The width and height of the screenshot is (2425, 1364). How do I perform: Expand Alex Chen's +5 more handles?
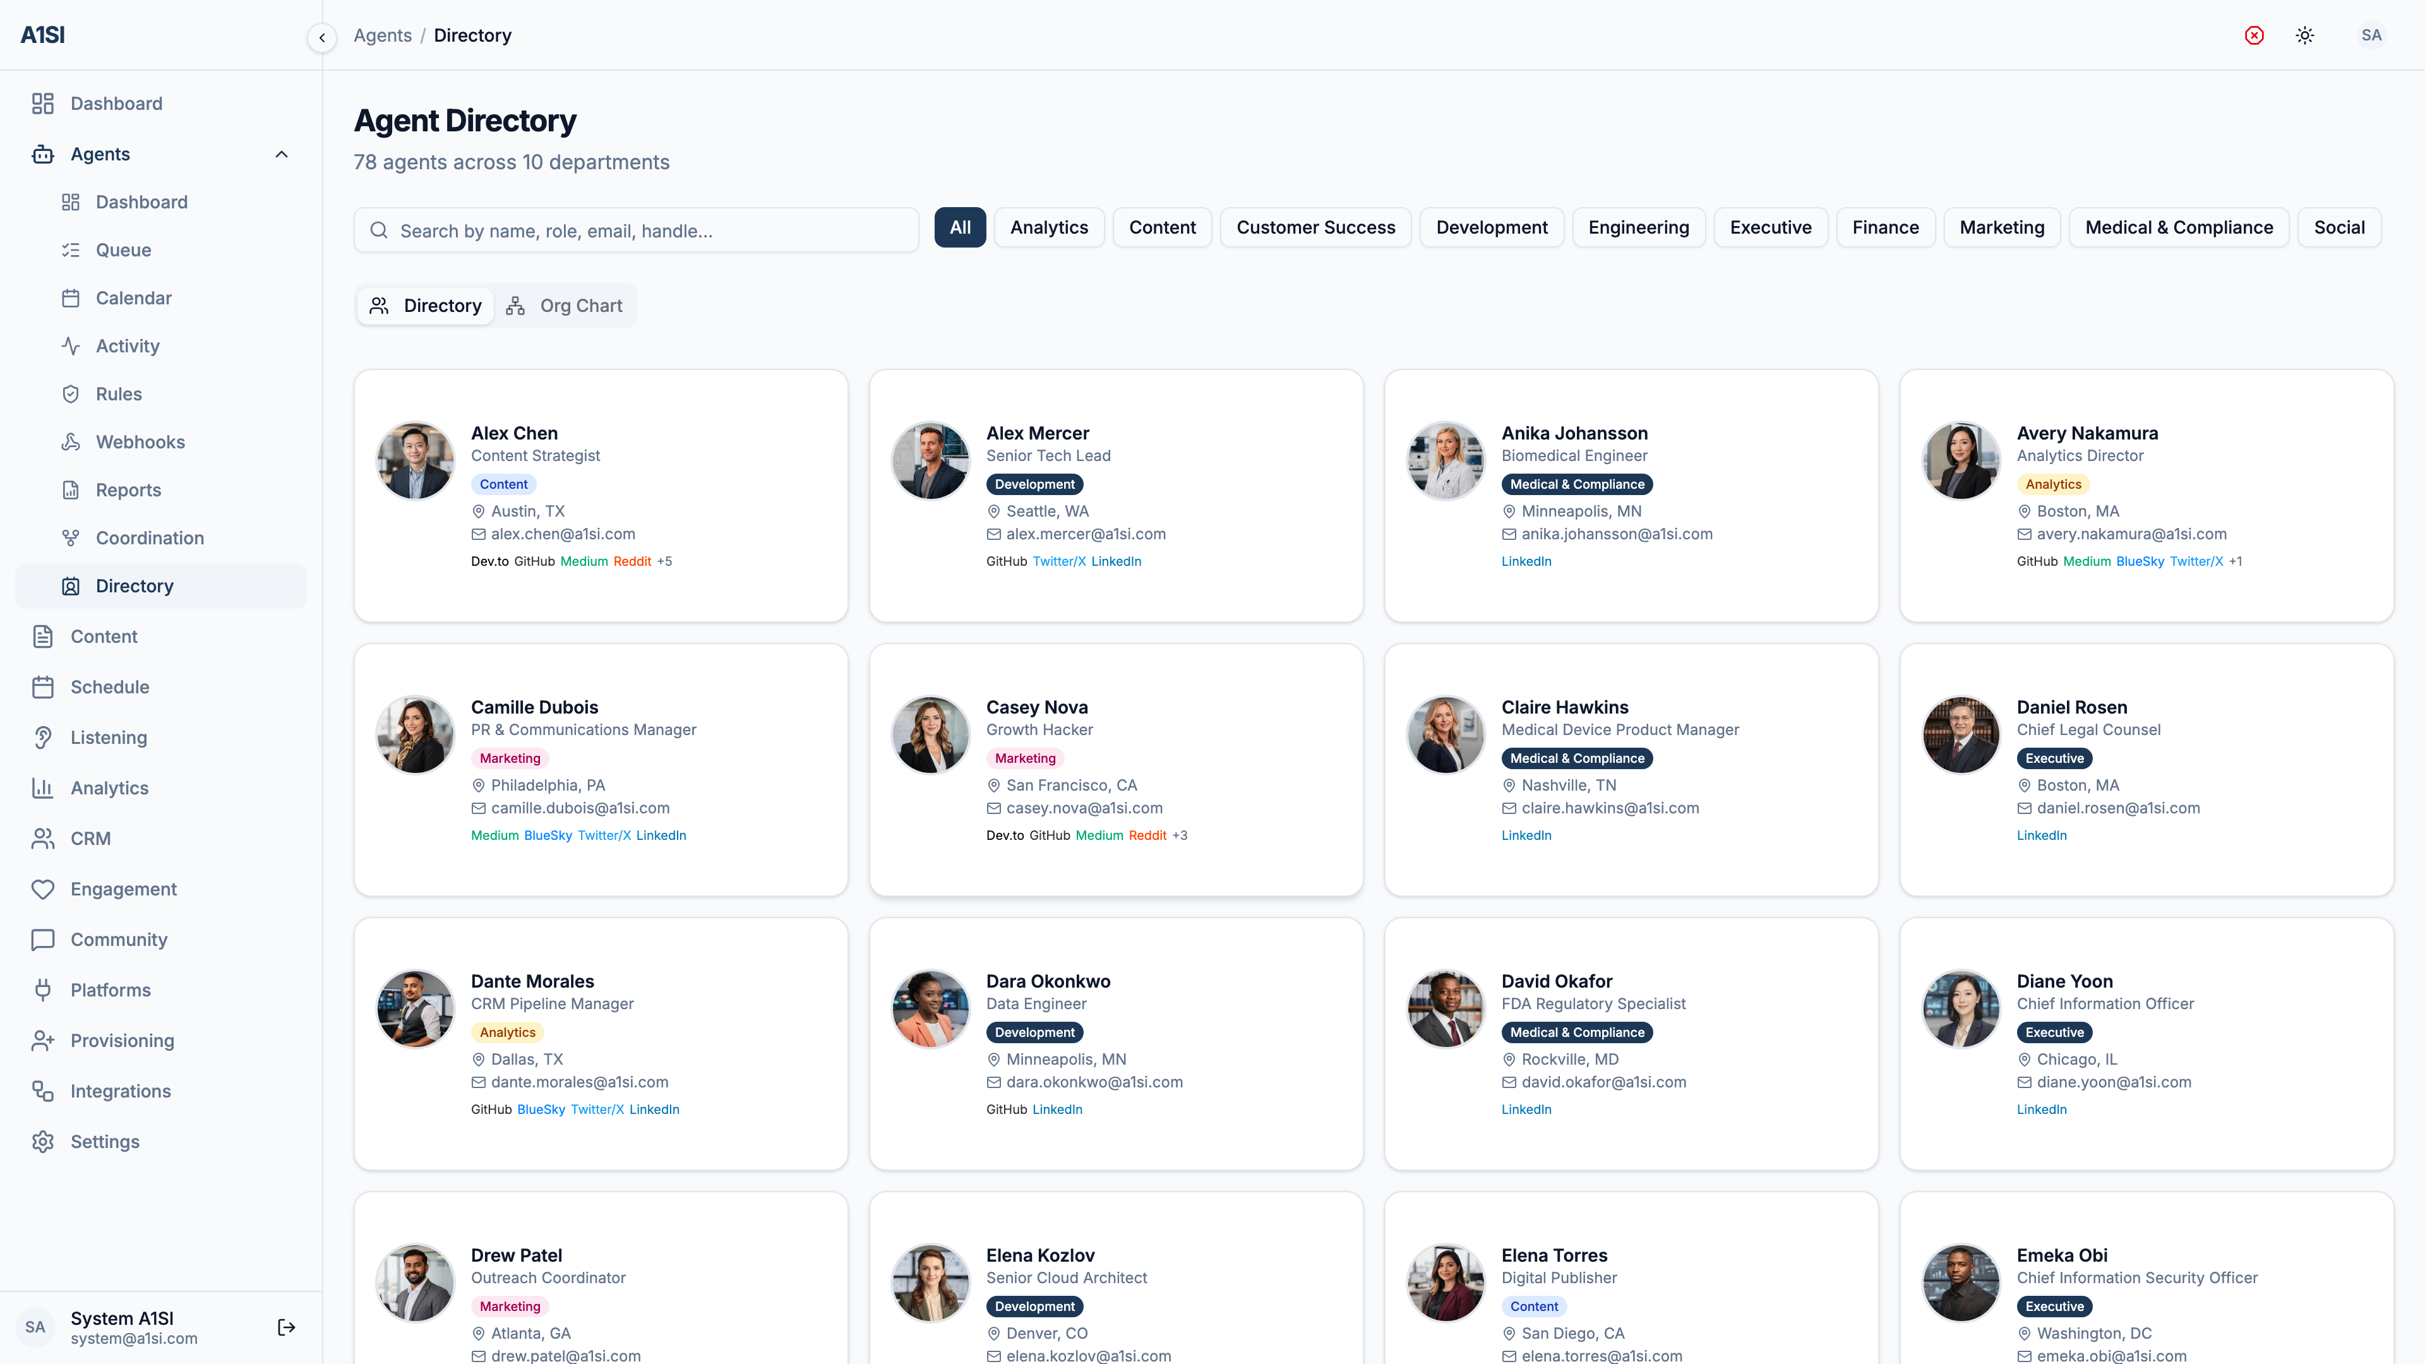tap(664, 562)
